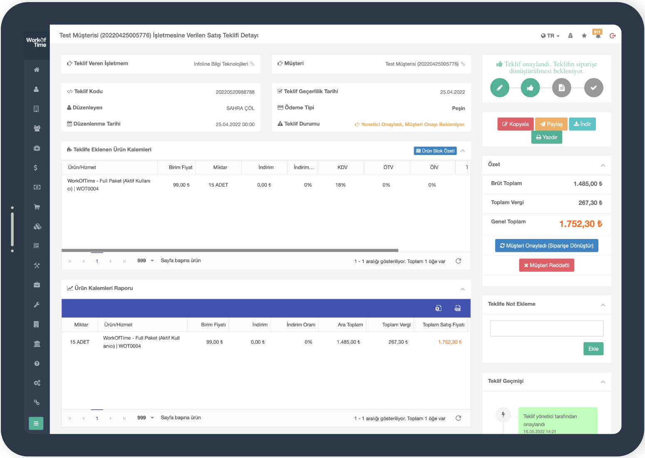
Task: Click horizontal scrollbar of product items grid
Action: pos(230,250)
